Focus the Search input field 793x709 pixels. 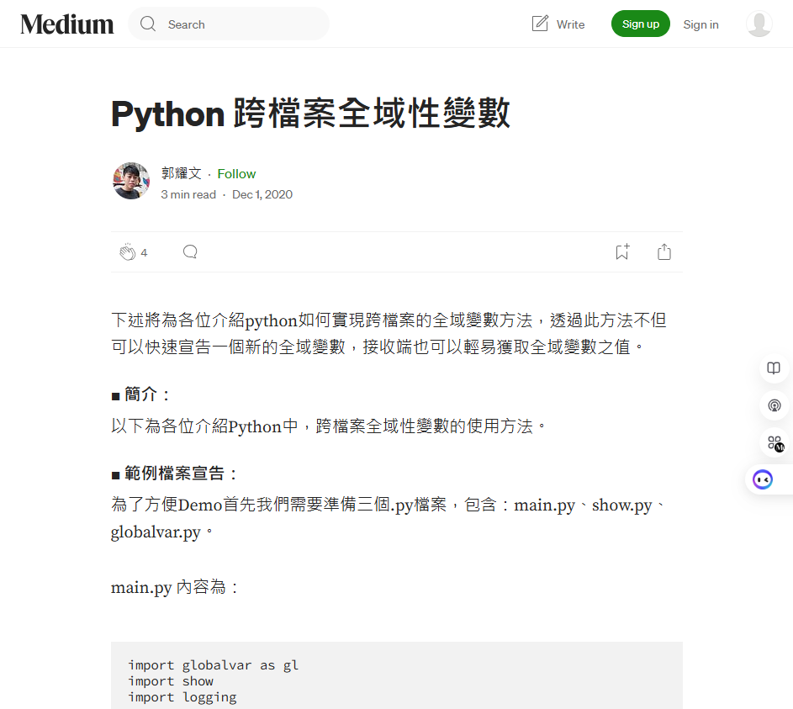[229, 24]
